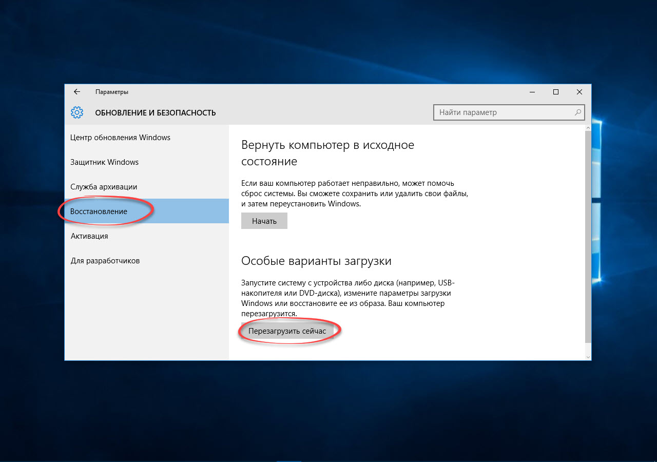This screenshot has height=462, width=657.
Task: Click the vertical scrollbar thumb
Action: [x=588, y=236]
